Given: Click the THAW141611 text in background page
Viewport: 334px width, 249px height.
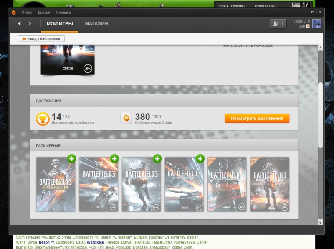Looking at the screenshot, I should (266, 6).
